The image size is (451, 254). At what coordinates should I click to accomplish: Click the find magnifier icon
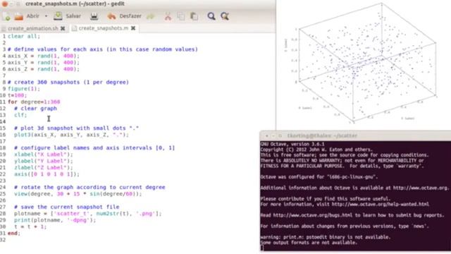(x=211, y=16)
